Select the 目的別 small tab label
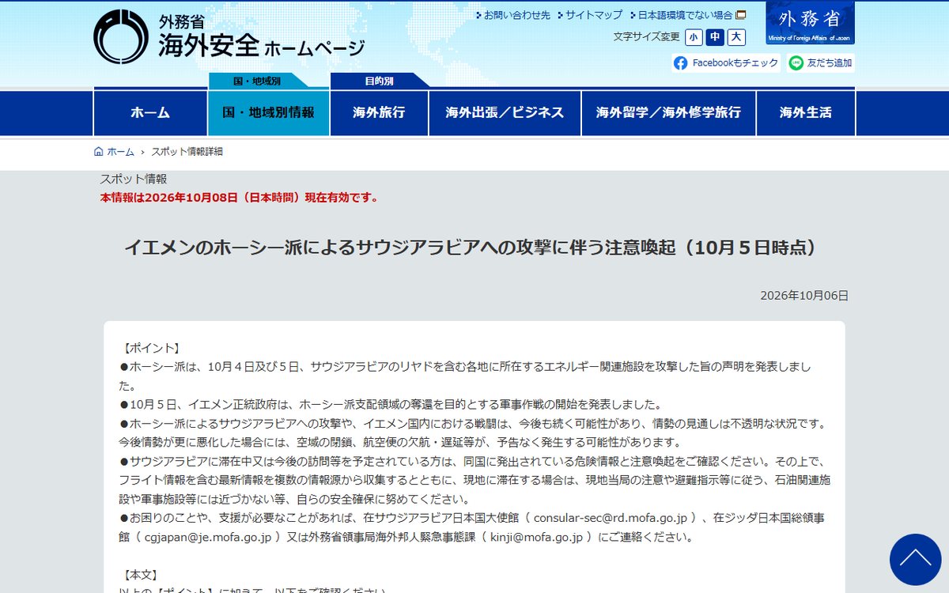Image resolution: width=949 pixels, height=593 pixels. [x=379, y=81]
